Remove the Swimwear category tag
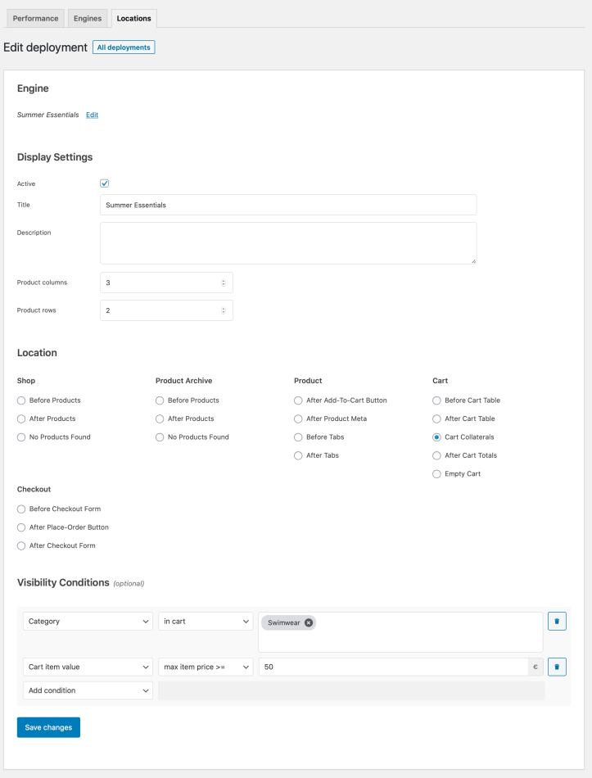This screenshot has width=592, height=778. (x=309, y=622)
